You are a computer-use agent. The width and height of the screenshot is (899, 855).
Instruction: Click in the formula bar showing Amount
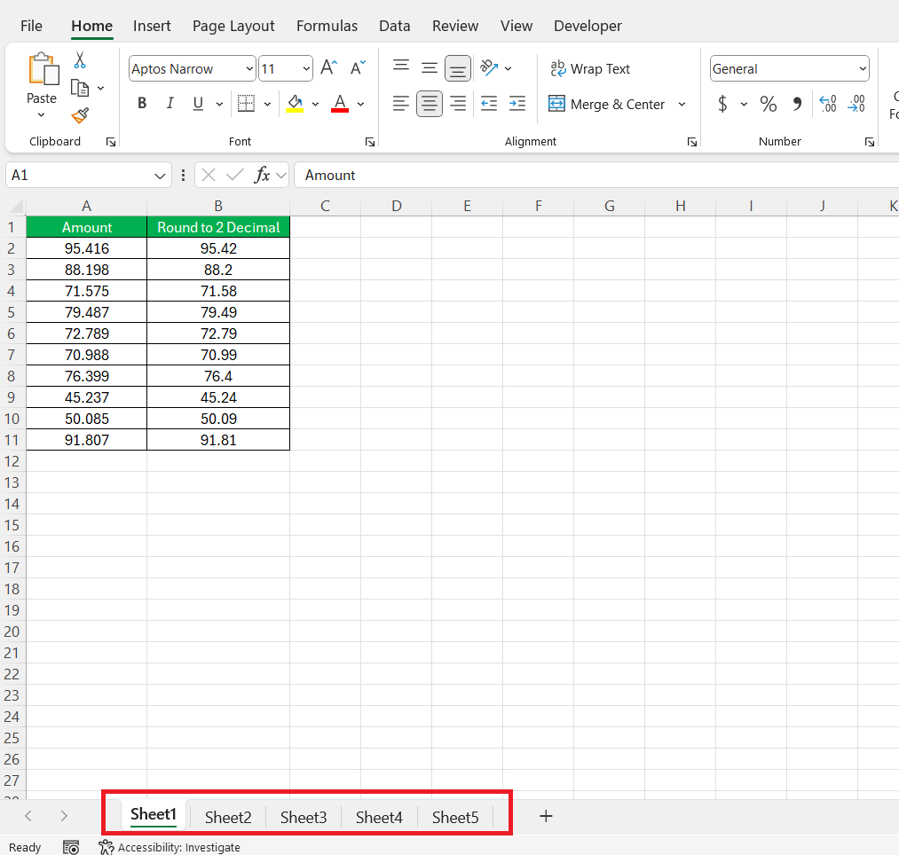(x=596, y=175)
